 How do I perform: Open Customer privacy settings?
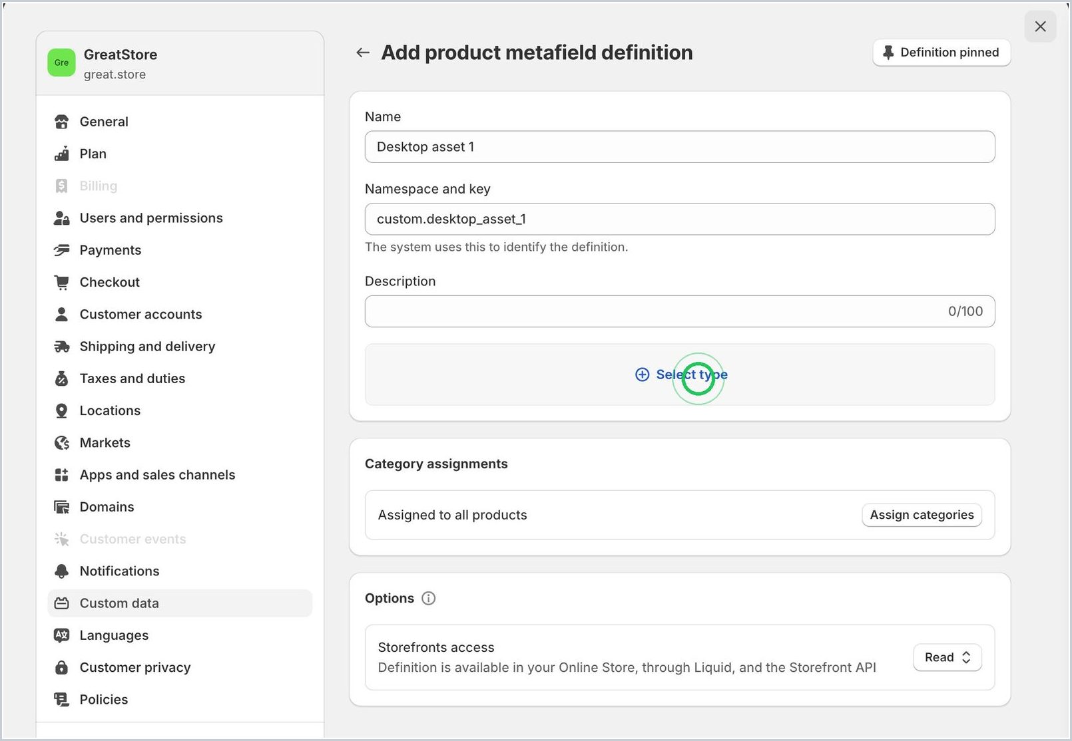tap(180, 667)
